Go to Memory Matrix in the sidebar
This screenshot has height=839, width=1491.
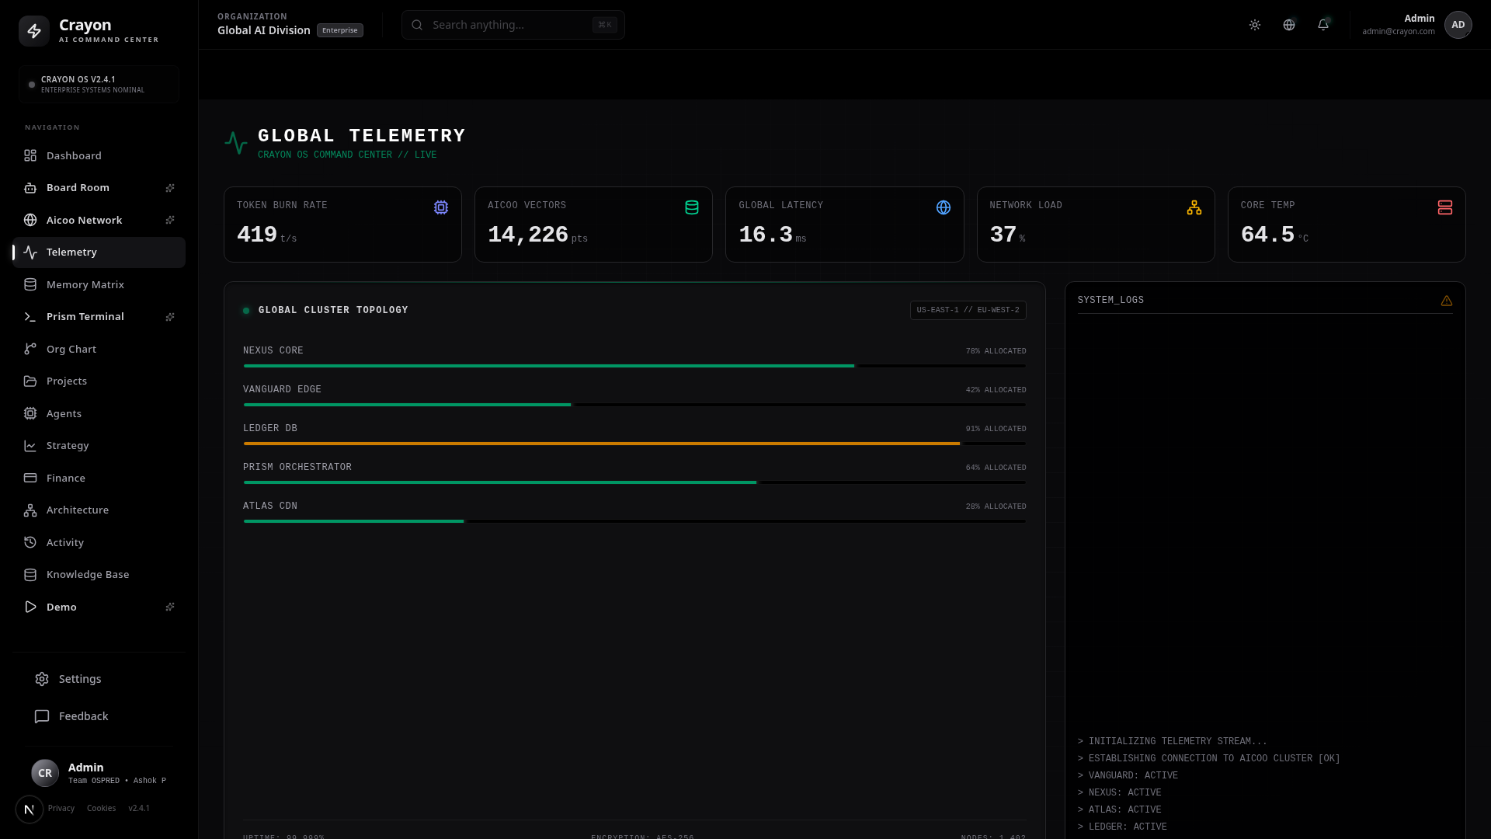[99, 284]
